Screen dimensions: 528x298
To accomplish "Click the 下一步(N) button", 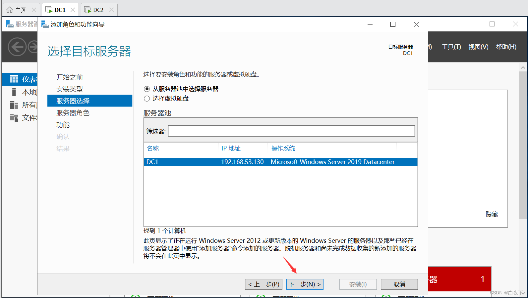I will point(305,284).
